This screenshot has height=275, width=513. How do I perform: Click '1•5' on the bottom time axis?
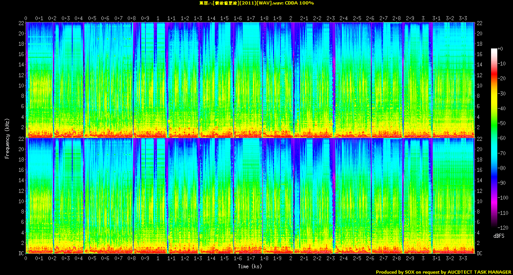coord(224,258)
